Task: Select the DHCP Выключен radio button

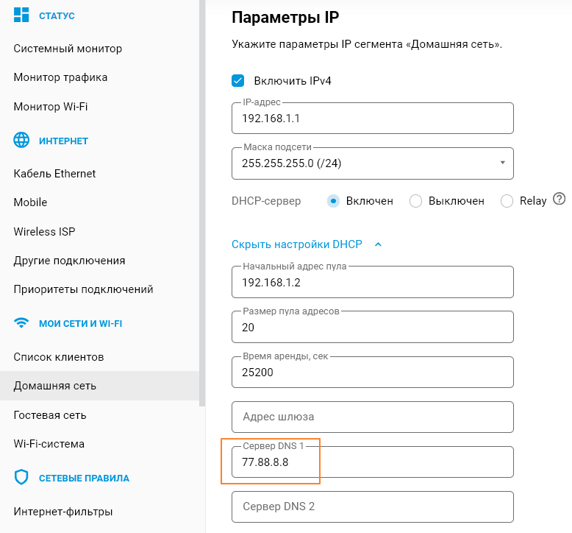Action: coord(415,201)
